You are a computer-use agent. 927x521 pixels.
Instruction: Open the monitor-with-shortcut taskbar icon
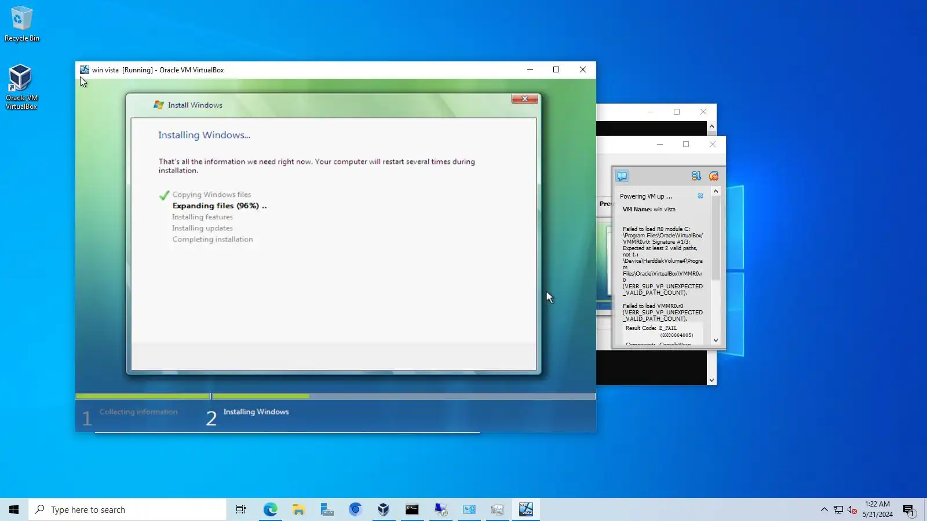click(x=440, y=509)
